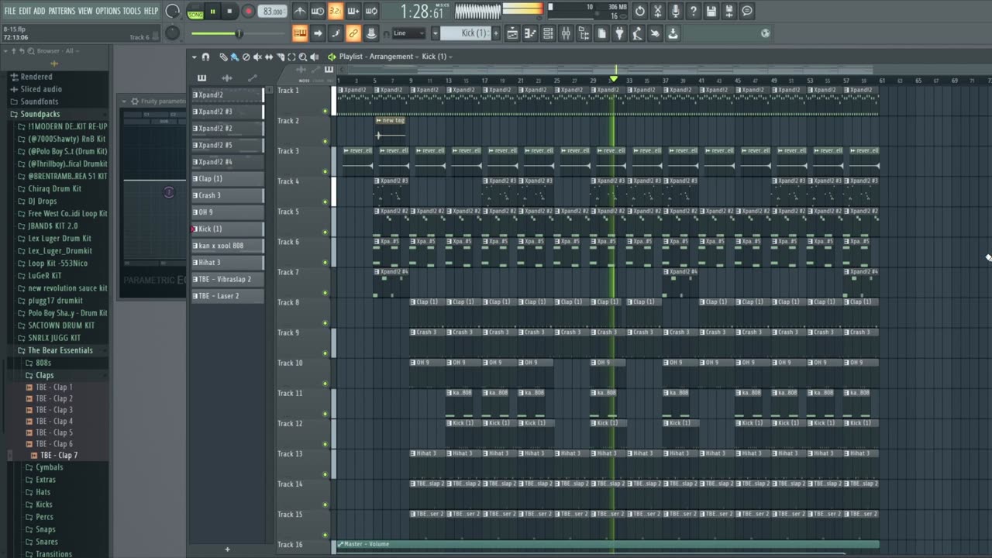
Task: Toggle the Playlist snap magnet icon
Action: (205, 57)
